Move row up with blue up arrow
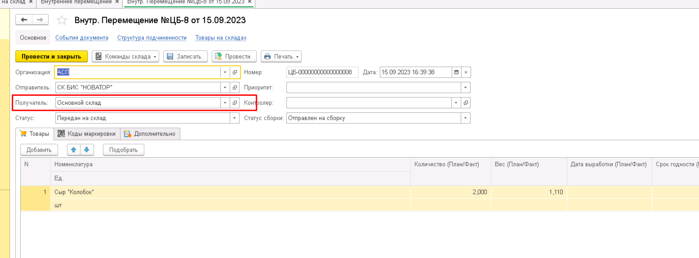Viewport: 699px width, 258px height. tap(73, 150)
